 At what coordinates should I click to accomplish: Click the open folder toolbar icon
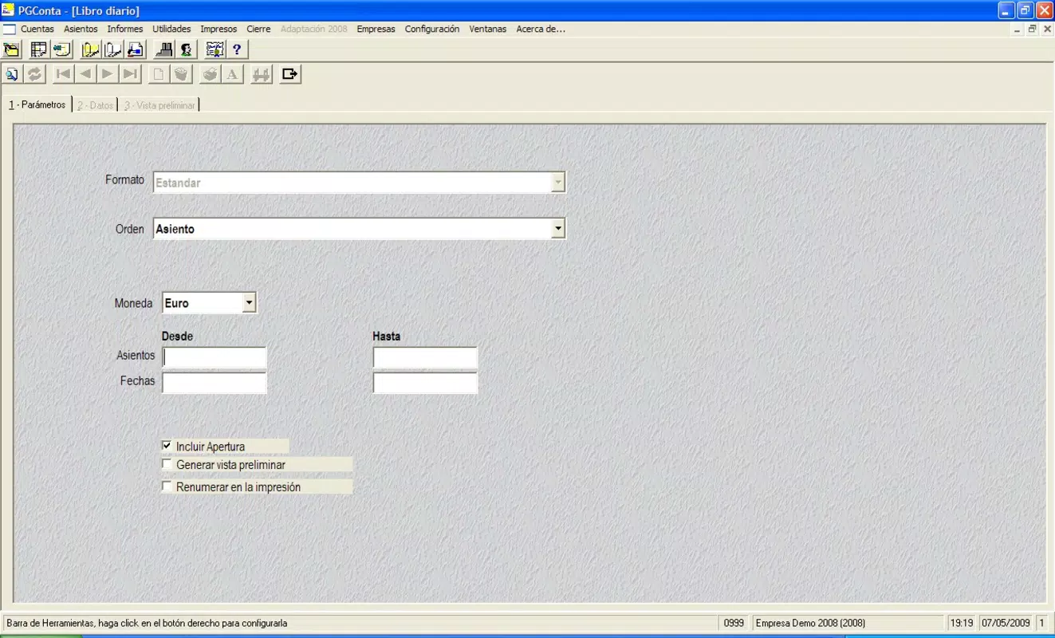(12, 49)
